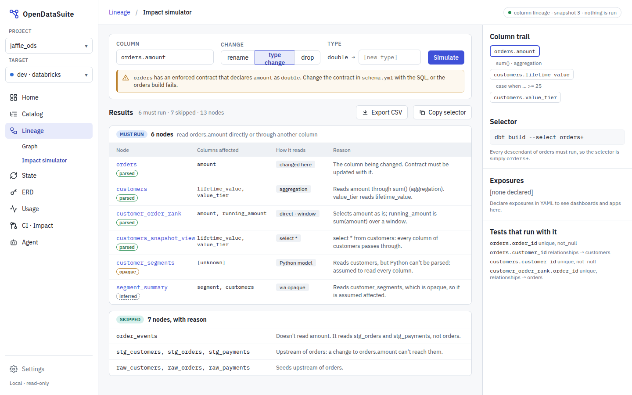Click the dbt build selector code box
The image size is (632, 395).
557,137
